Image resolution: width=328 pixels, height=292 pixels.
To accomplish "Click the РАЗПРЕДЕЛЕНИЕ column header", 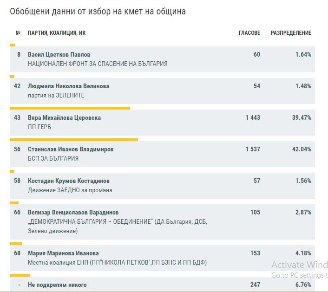I will coord(291,33).
